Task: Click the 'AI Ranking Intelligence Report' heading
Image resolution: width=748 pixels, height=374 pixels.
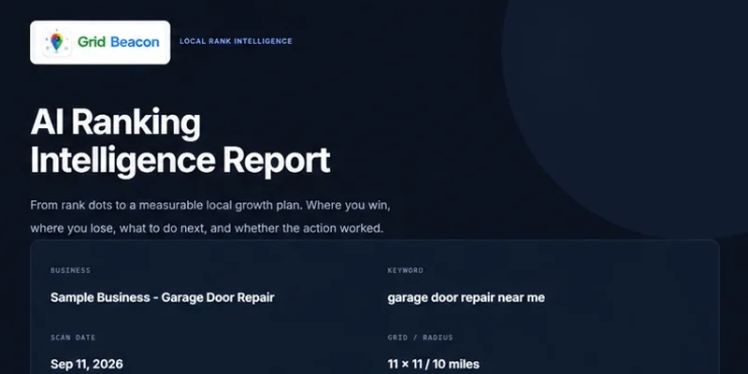Action: (x=180, y=142)
